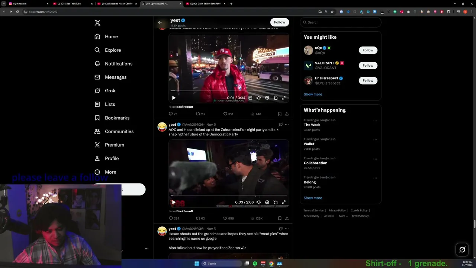Expand the More menu in sidebar

point(105,172)
